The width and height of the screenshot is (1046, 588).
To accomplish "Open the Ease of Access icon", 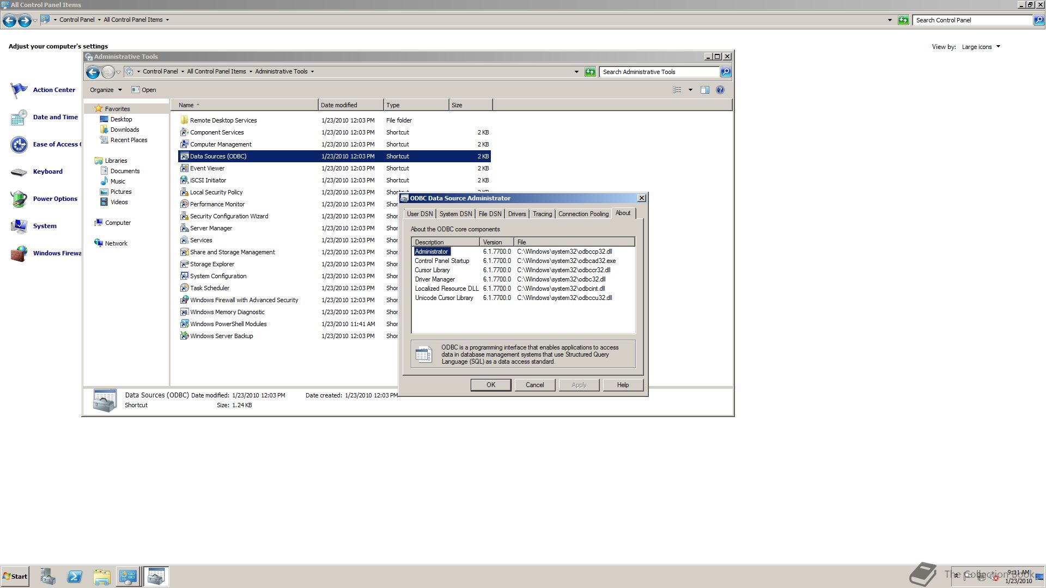I will [x=19, y=144].
